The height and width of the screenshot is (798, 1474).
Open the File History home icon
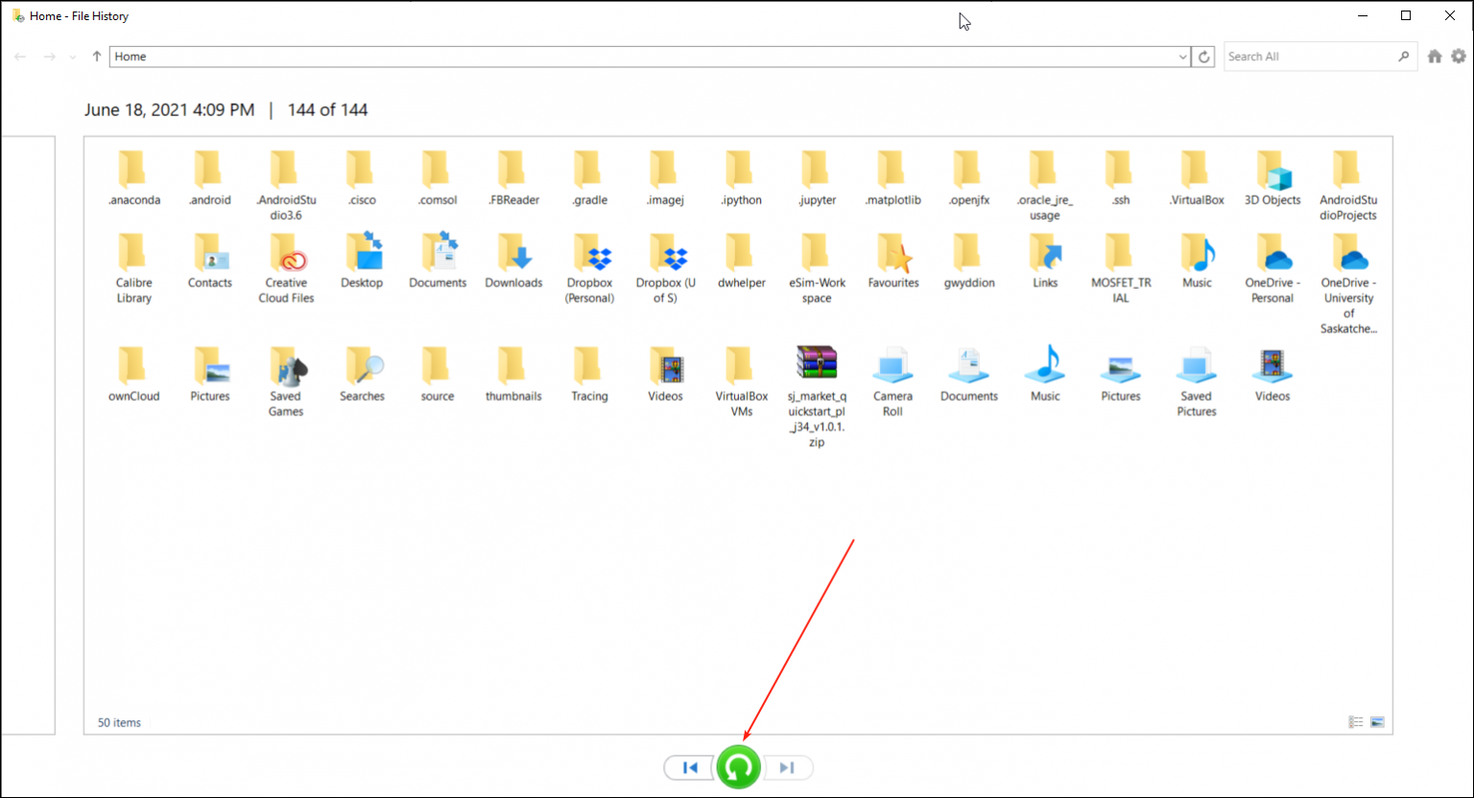1435,57
